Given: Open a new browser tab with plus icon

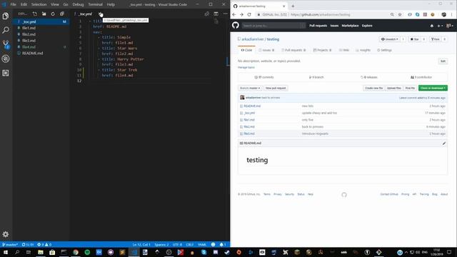Looking at the screenshot, I should [x=293, y=6].
